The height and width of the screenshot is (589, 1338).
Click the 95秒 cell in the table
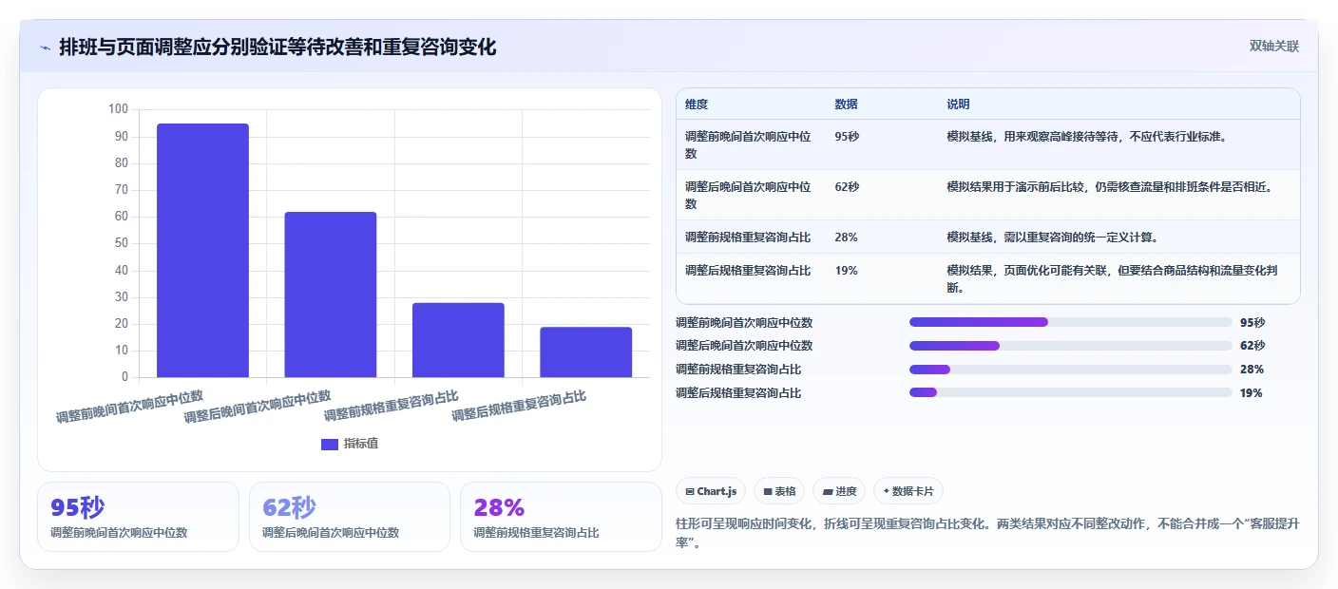coord(847,137)
